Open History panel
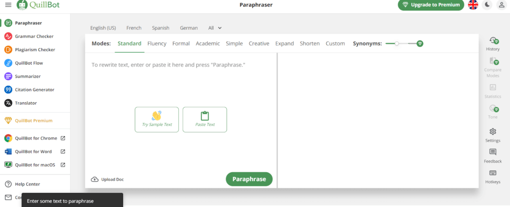Screen dimensions: 510x207 point(493,44)
